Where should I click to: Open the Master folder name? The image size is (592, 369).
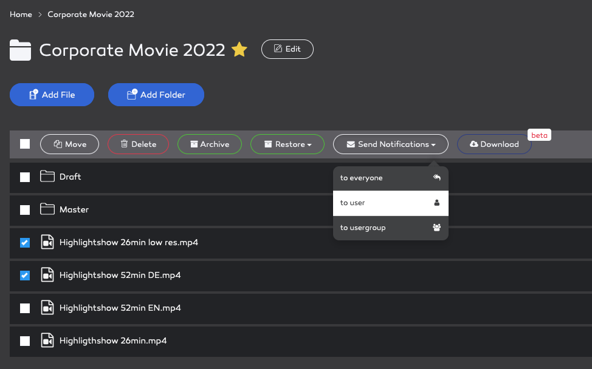74,209
